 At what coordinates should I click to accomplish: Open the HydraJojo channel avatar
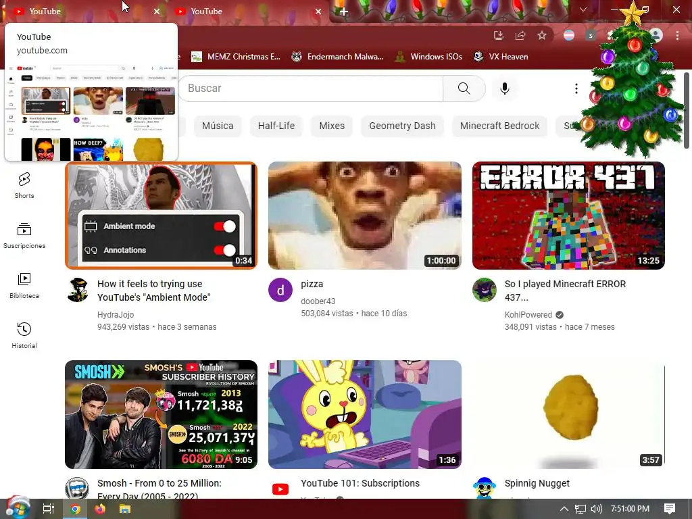click(78, 290)
